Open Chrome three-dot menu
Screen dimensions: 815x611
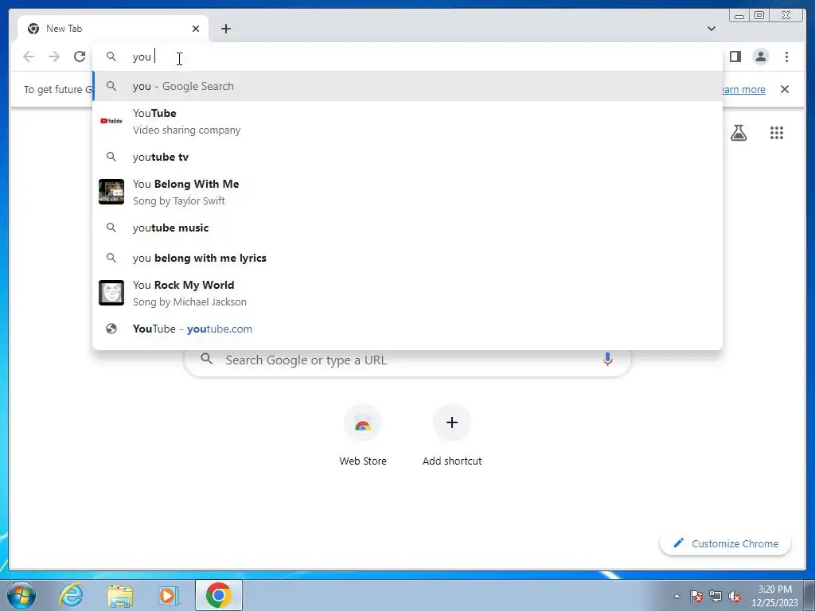pyautogui.click(x=786, y=56)
